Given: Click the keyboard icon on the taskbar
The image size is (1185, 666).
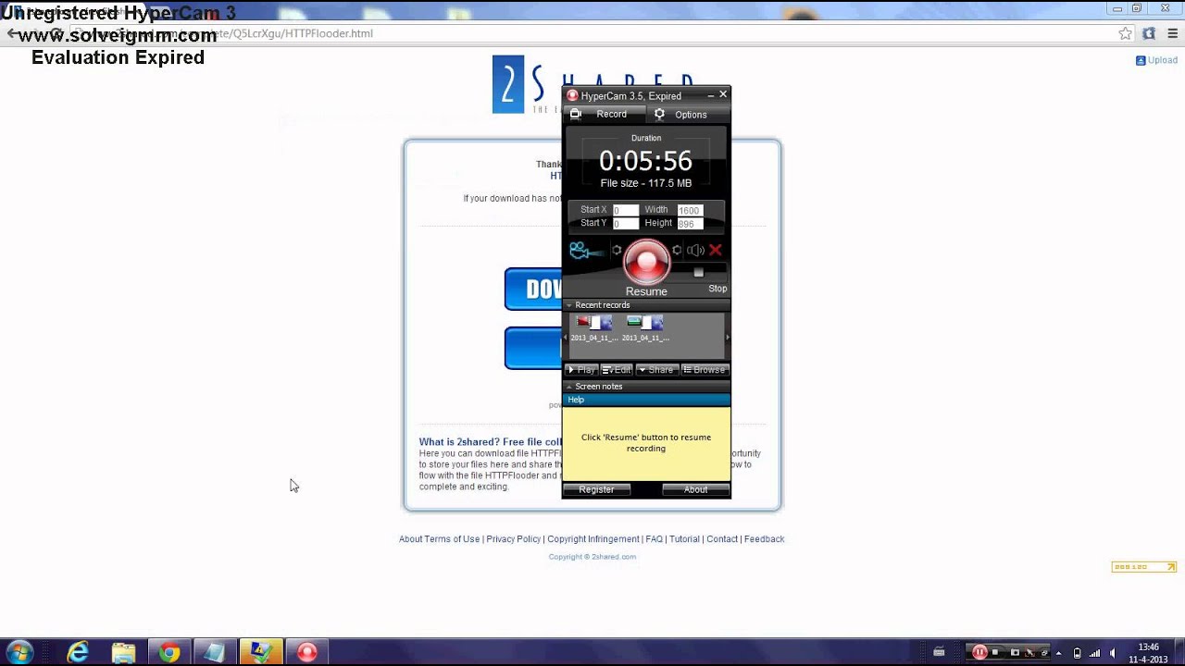Looking at the screenshot, I should (939, 652).
